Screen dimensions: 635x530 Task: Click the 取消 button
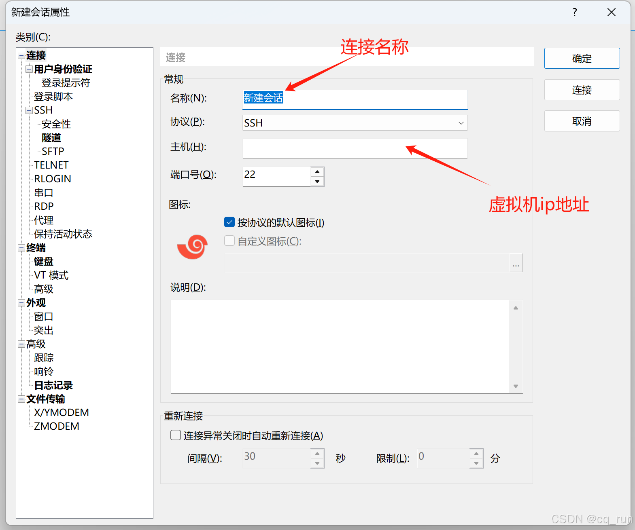(582, 121)
